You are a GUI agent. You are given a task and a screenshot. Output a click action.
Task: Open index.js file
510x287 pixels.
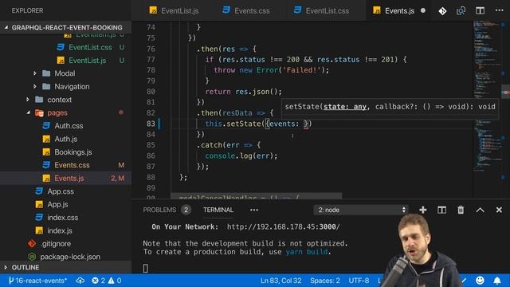pos(60,230)
